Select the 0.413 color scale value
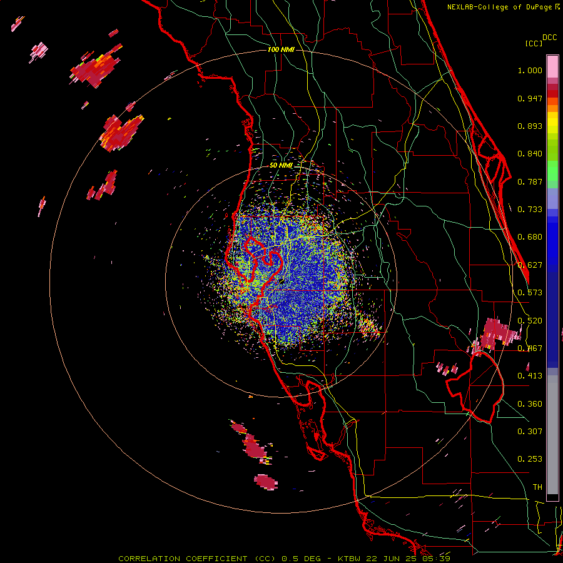This screenshot has height=563, width=563. [x=530, y=376]
